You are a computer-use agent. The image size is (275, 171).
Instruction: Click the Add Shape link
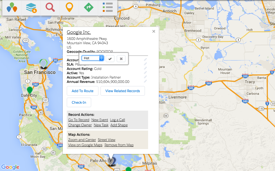click(119, 125)
